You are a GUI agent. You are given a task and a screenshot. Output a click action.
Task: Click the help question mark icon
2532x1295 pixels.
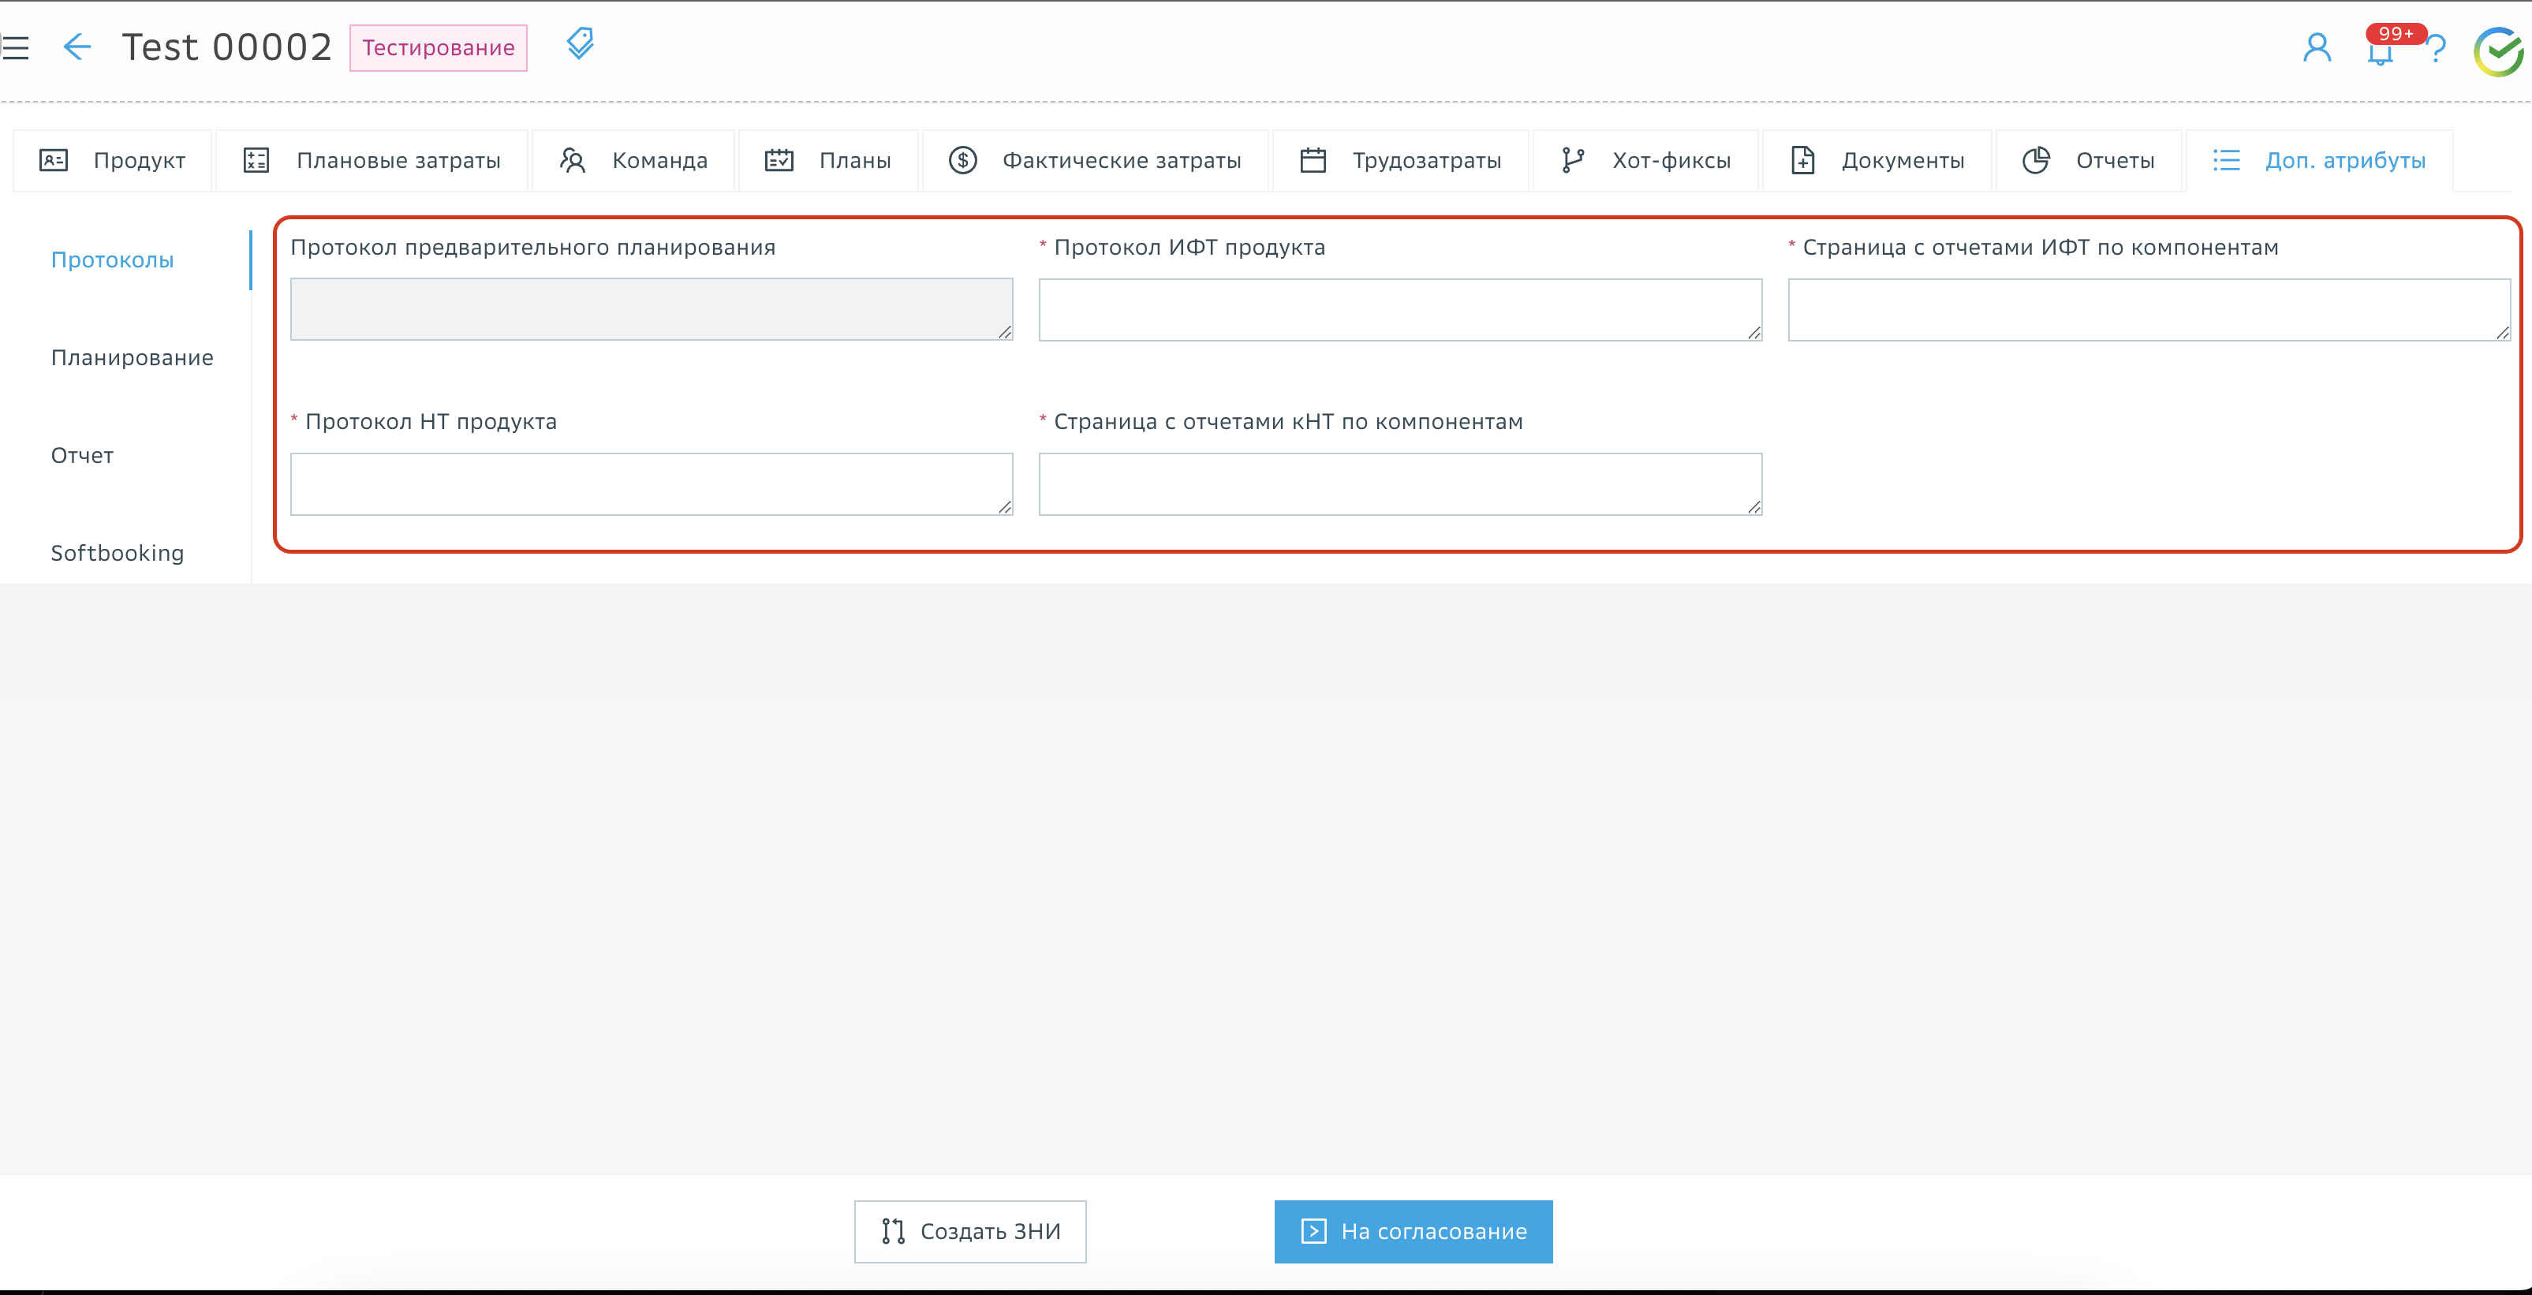click(2437, 49)
